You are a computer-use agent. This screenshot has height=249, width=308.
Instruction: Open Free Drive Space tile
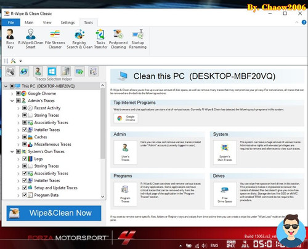coord(225,194)
